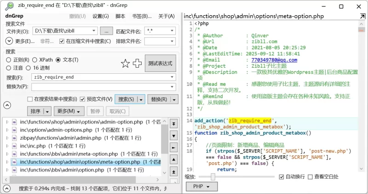The image size is (368, 194).
Task: Expand more file options 更多(E)
Action: pos(9,41)
